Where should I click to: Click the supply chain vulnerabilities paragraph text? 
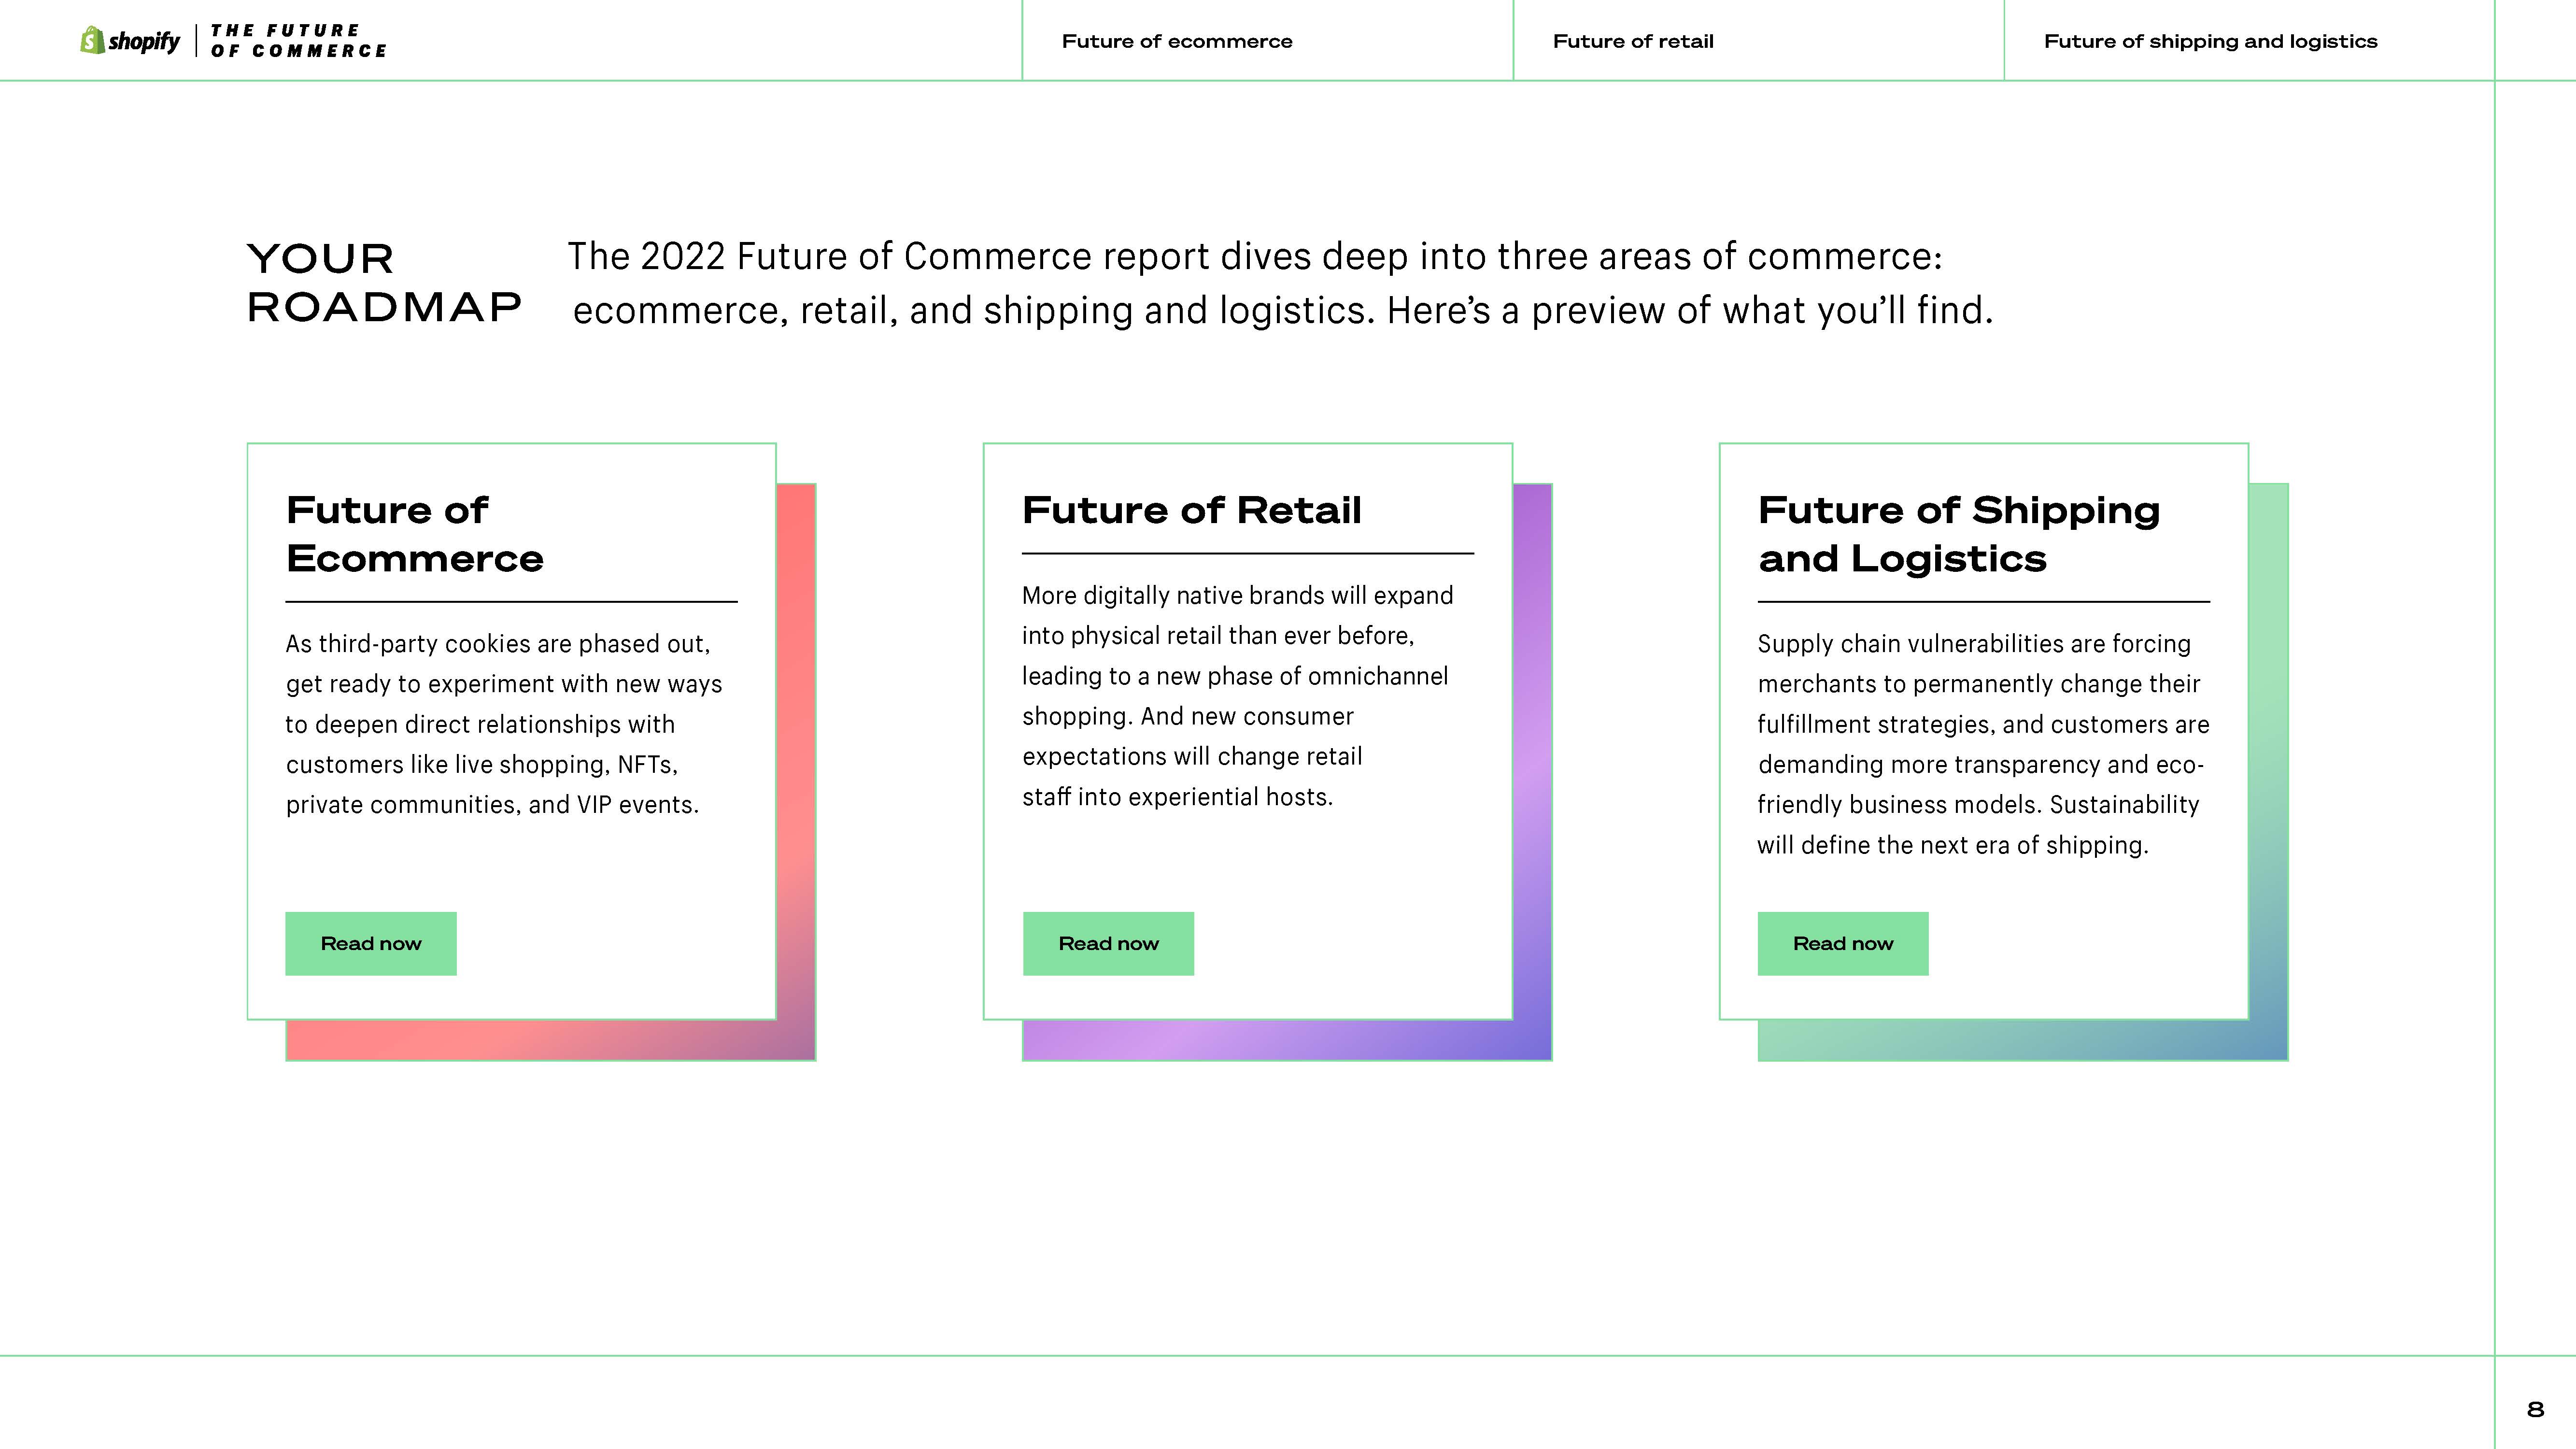pos(1982,744)
